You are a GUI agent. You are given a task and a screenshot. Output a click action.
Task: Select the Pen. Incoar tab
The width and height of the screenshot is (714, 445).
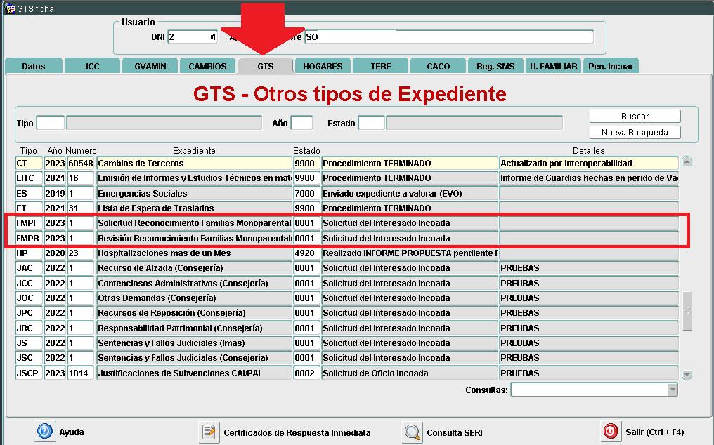611,66
